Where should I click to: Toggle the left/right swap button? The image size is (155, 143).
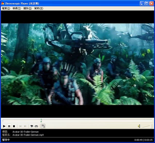[x=43, y=126]
